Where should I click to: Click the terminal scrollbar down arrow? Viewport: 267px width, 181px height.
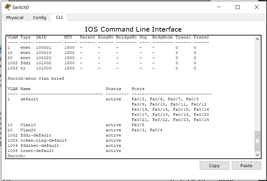point(257,155)
